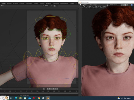
Task: Switch to Scripting workspace tab
Action: [72, 4]
